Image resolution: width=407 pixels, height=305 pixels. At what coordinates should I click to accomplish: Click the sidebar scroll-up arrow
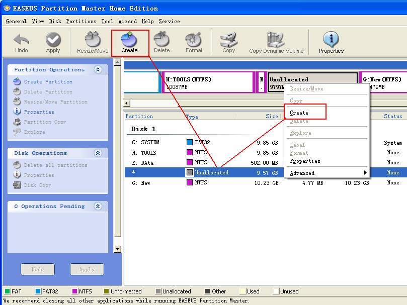[x=117, y=62]
